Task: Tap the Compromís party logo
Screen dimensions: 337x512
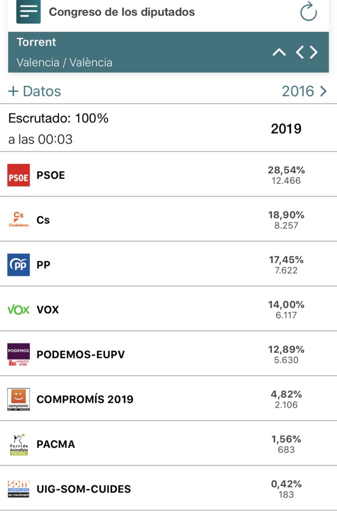Action: 18,399
